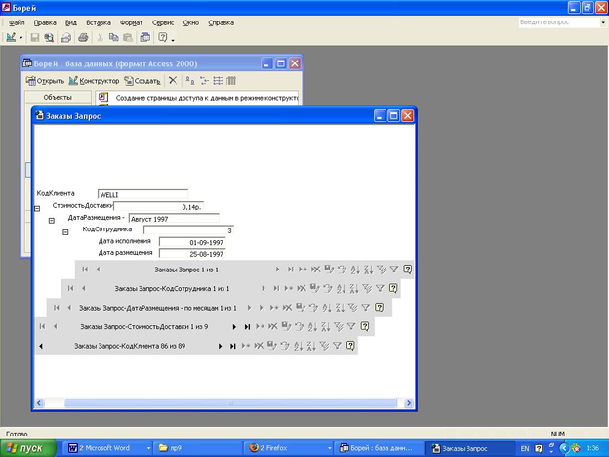Click the Help question mark toolbar icon
The width and height of the screenshot is (609, 457).
coord(163,38)
